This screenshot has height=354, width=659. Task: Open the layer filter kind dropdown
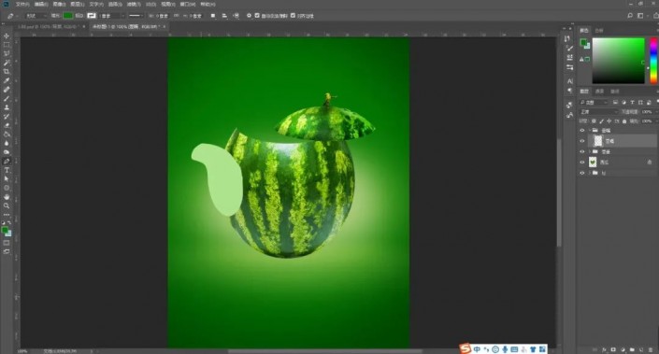(594, 102)
